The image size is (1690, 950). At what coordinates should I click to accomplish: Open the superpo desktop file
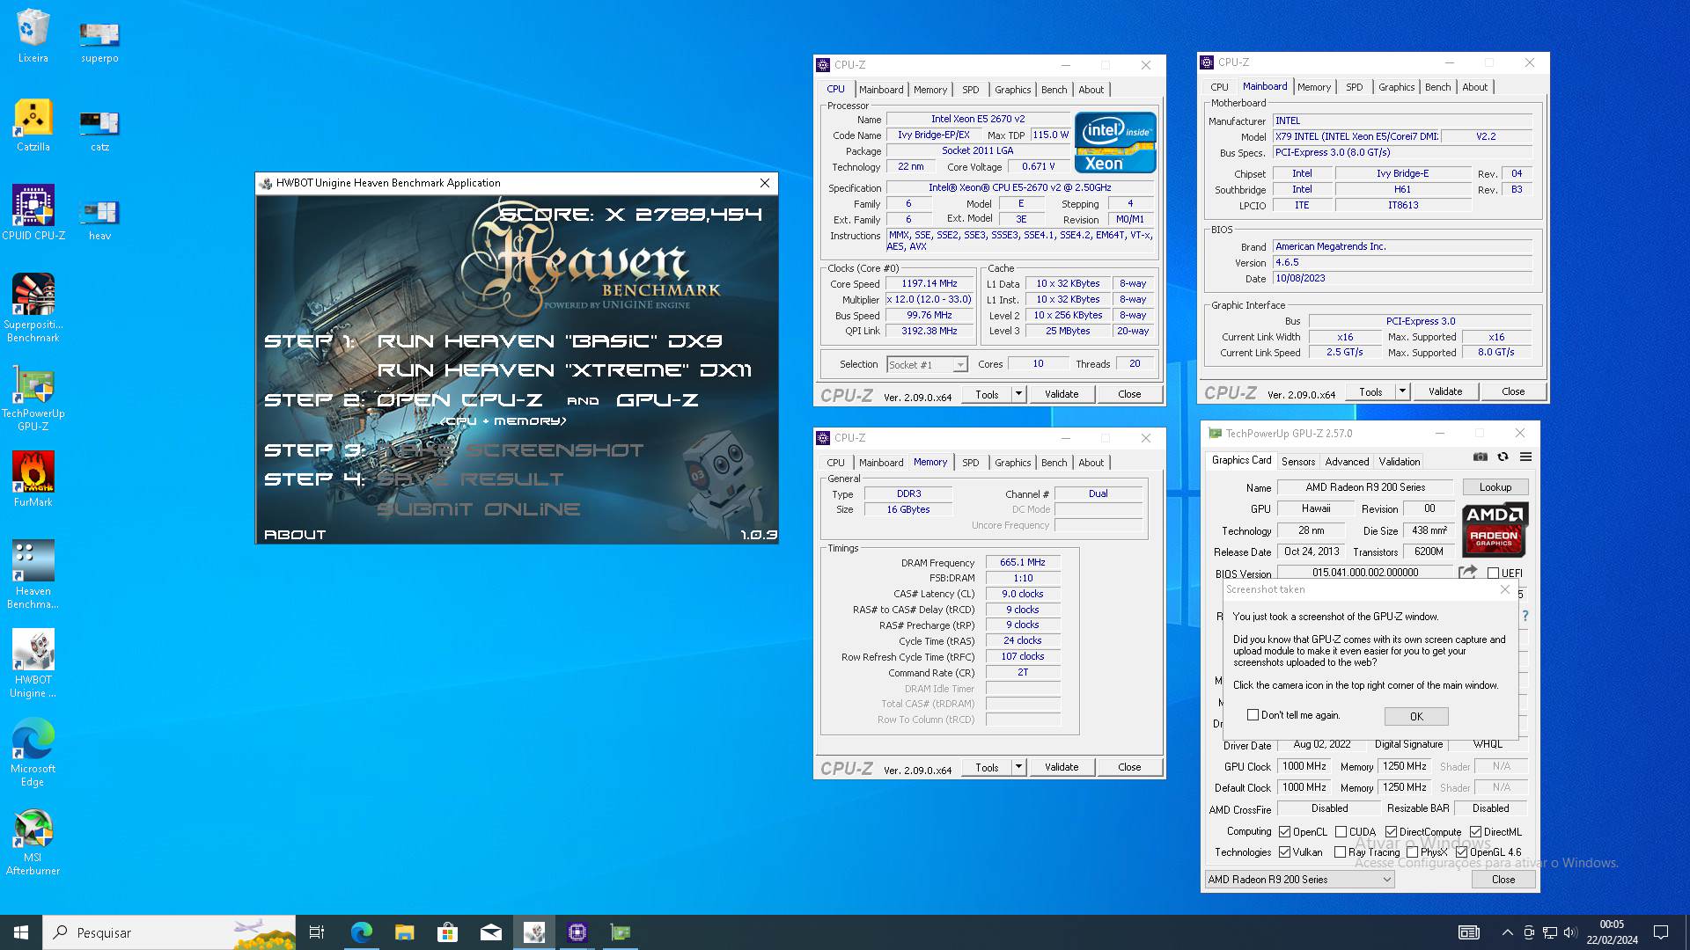point(99,41)
